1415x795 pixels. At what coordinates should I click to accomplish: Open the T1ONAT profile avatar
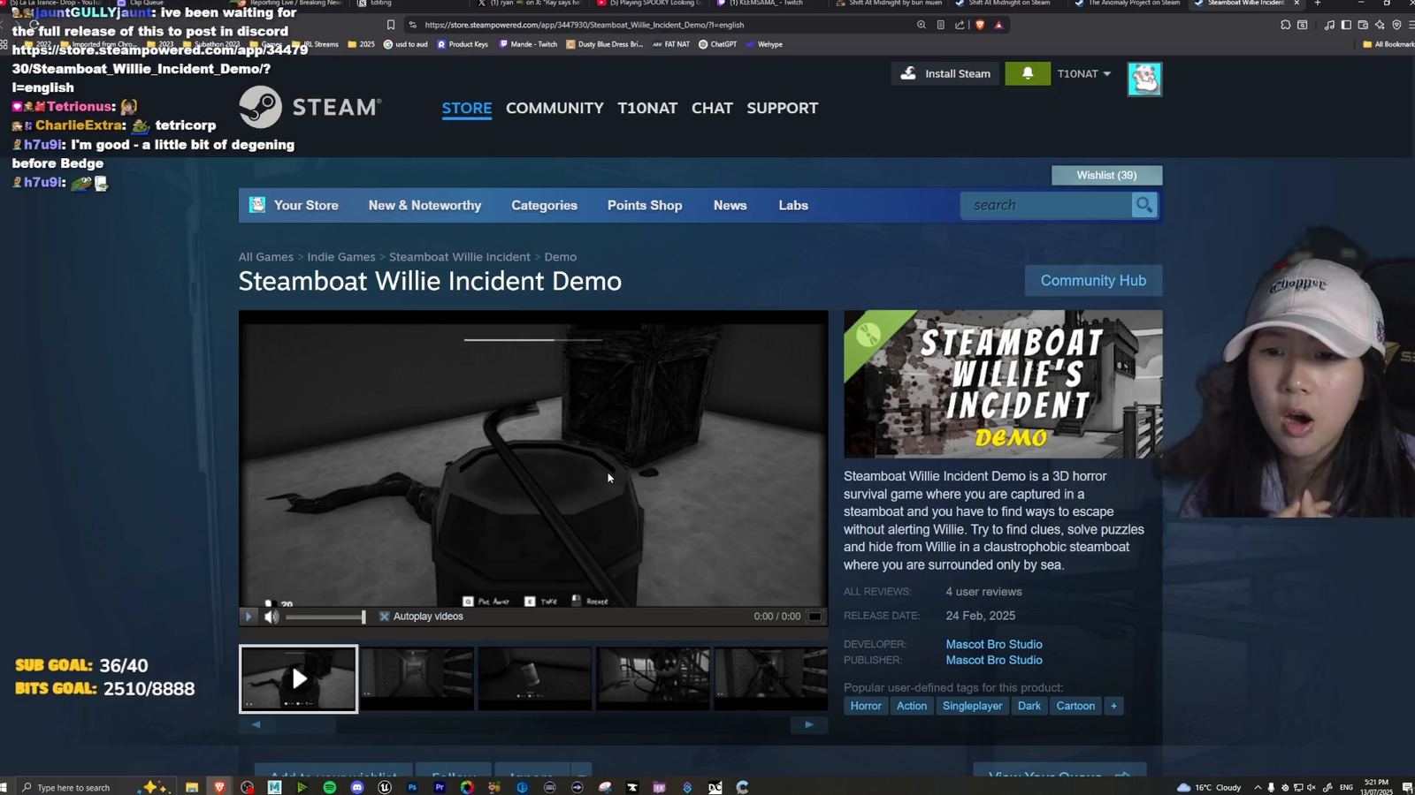[1144, 79]
